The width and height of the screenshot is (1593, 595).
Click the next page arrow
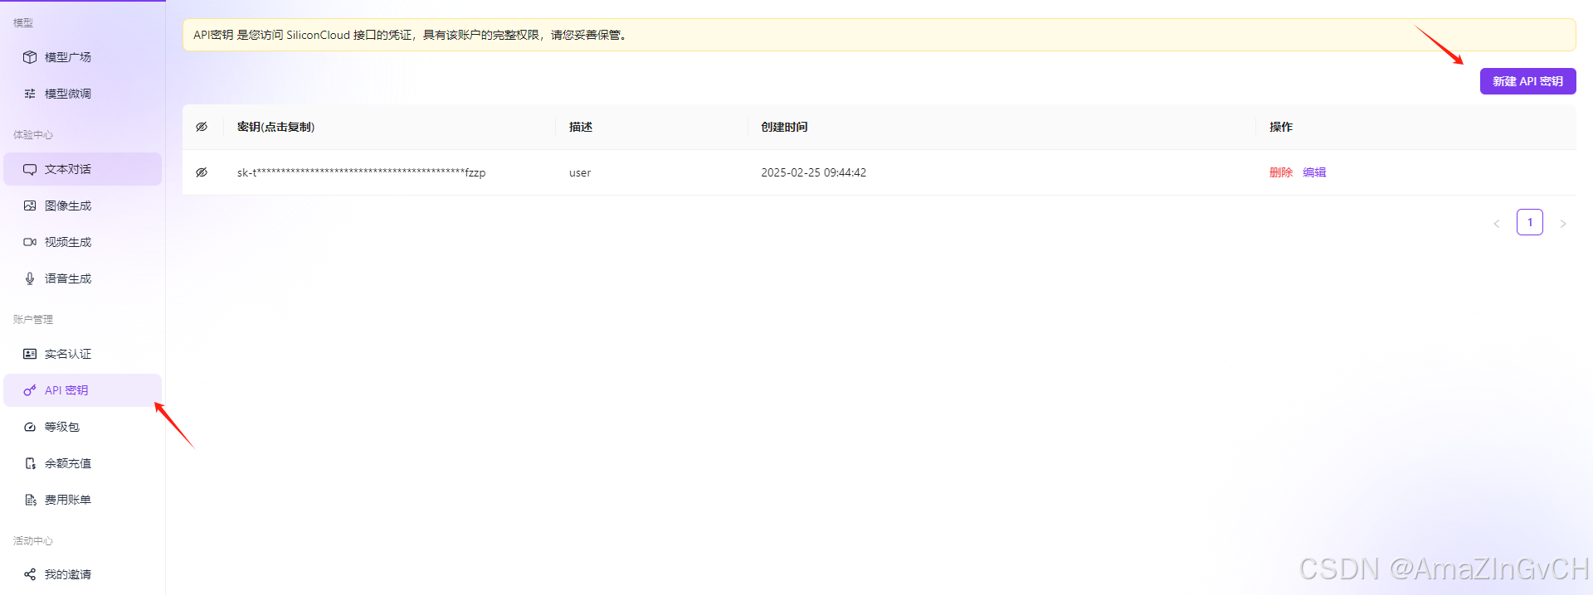1563,224
